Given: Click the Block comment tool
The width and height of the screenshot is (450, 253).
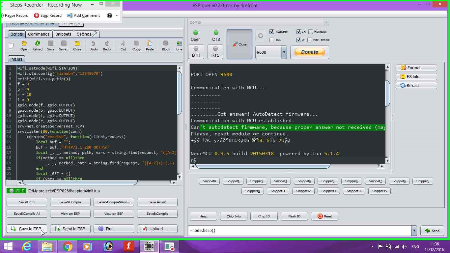Looking at the screenshot, I should coord(166,46).
